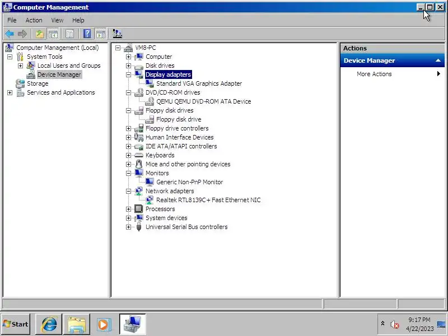Expand Services and Applications node

pos(10,92)
